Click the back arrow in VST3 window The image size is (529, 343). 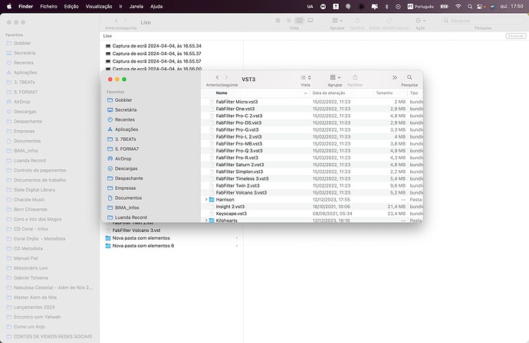point(217,77)
